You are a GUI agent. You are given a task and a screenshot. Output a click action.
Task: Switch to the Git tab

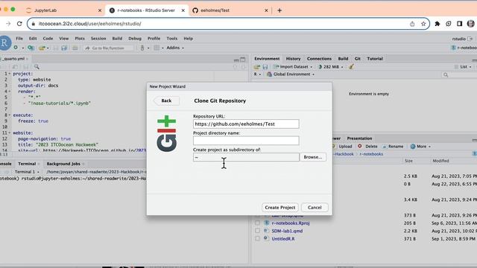point(358,59)
